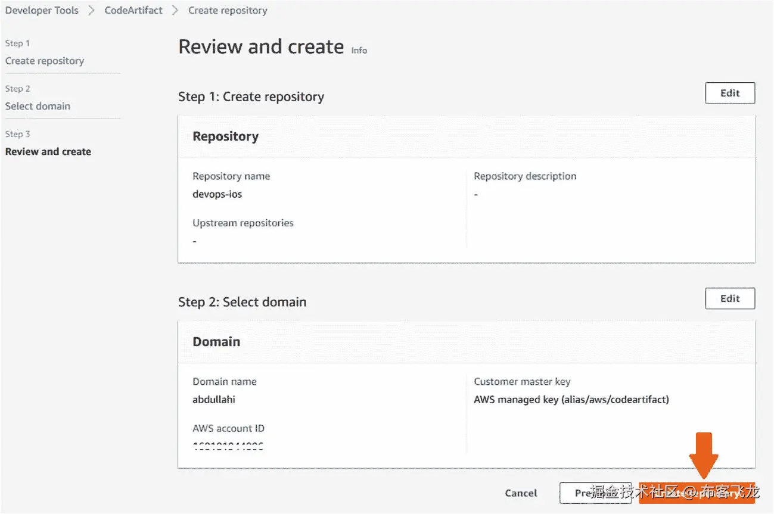The image size is (774, 514).
Task: Select the Step 2 Select domain sidebar item
Action: click(x=38, y=106)
